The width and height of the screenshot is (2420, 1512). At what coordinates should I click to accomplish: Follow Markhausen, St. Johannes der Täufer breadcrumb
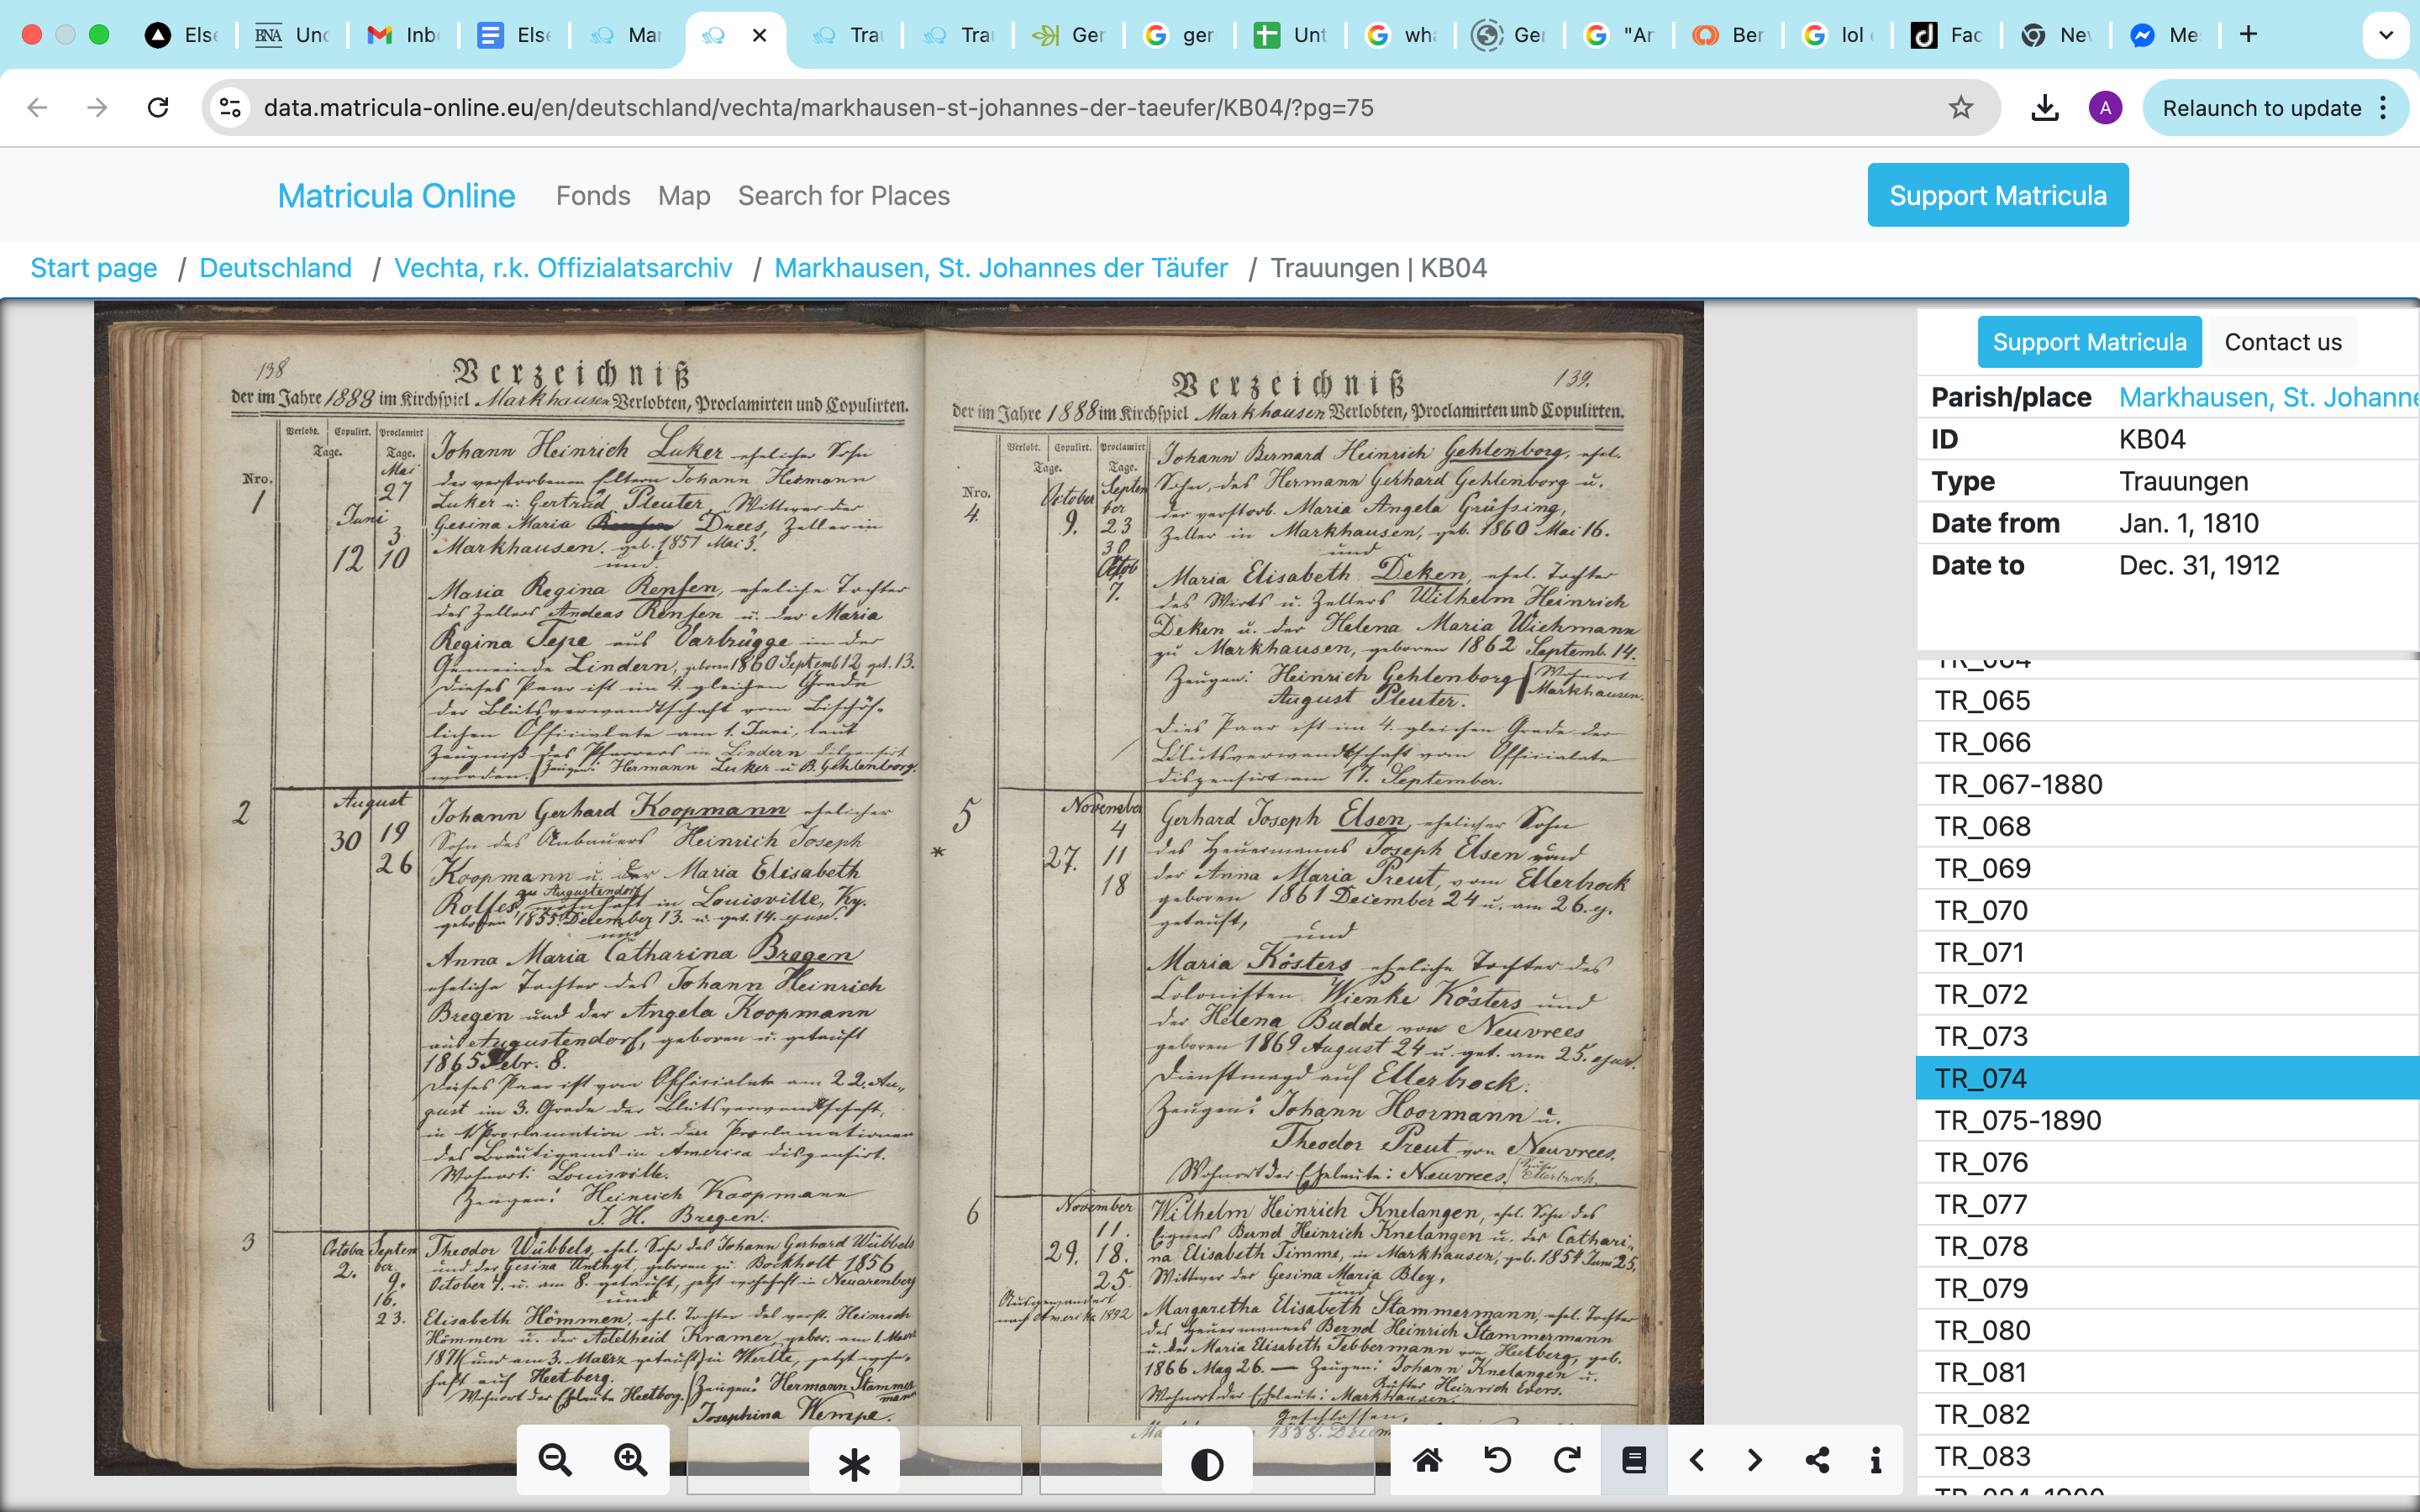(x=1001, y=268)
